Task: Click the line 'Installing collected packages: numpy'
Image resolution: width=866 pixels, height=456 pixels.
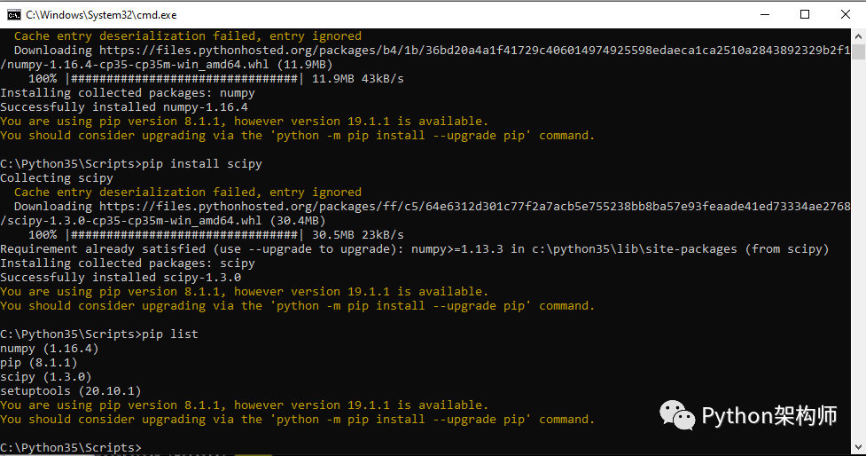Action: coord(128,93)
